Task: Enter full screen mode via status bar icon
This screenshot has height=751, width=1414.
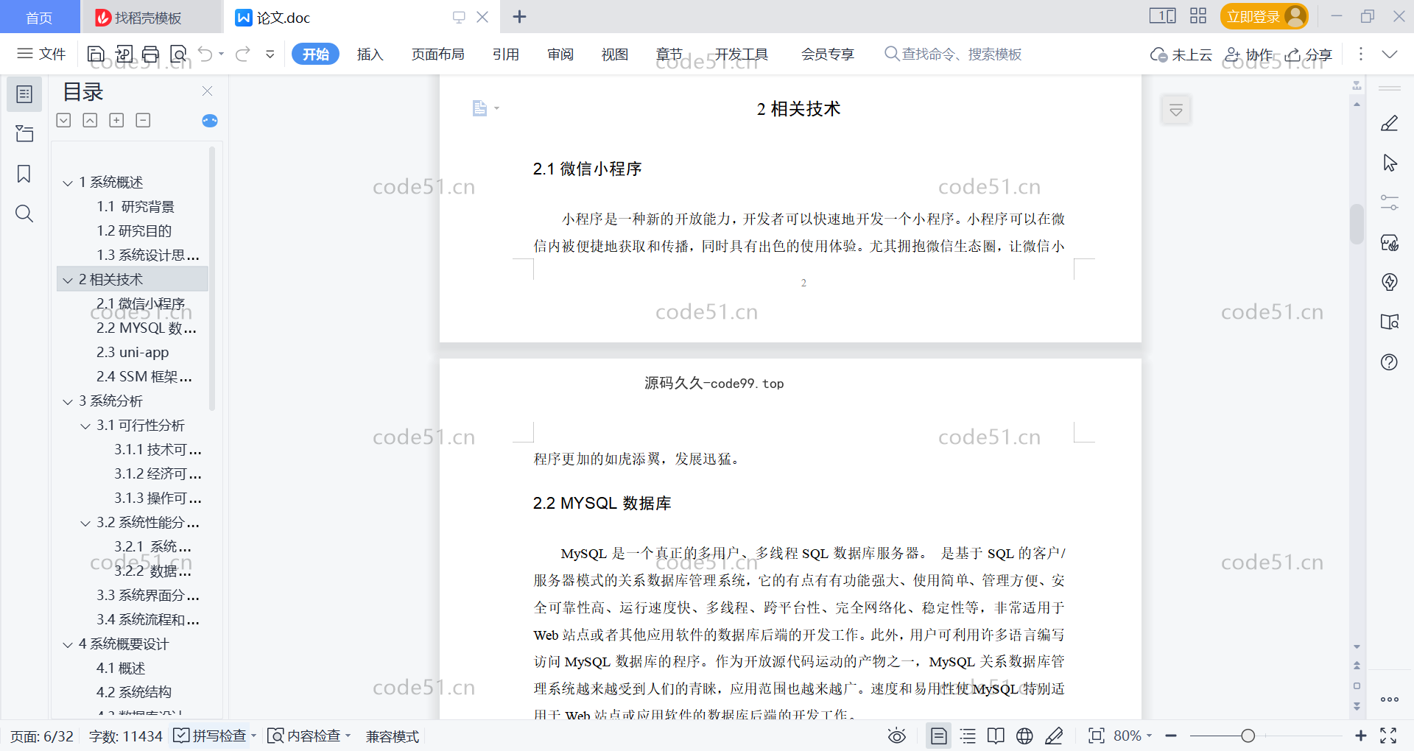Action: pyautogui.click(x=1388, y=736)
